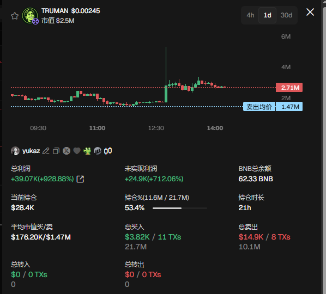The width and height of the screenshot is (326, 294).
Task: Click the red 2.71M price marker
Action: (289, 88)
